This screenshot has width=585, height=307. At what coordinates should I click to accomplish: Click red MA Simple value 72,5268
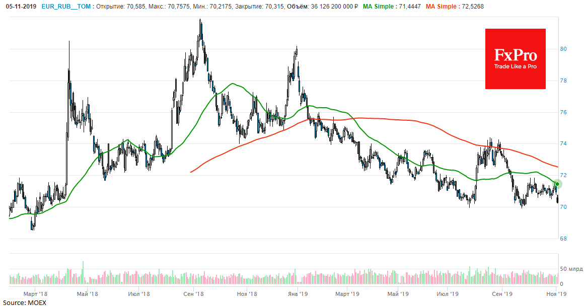[472, 7]
